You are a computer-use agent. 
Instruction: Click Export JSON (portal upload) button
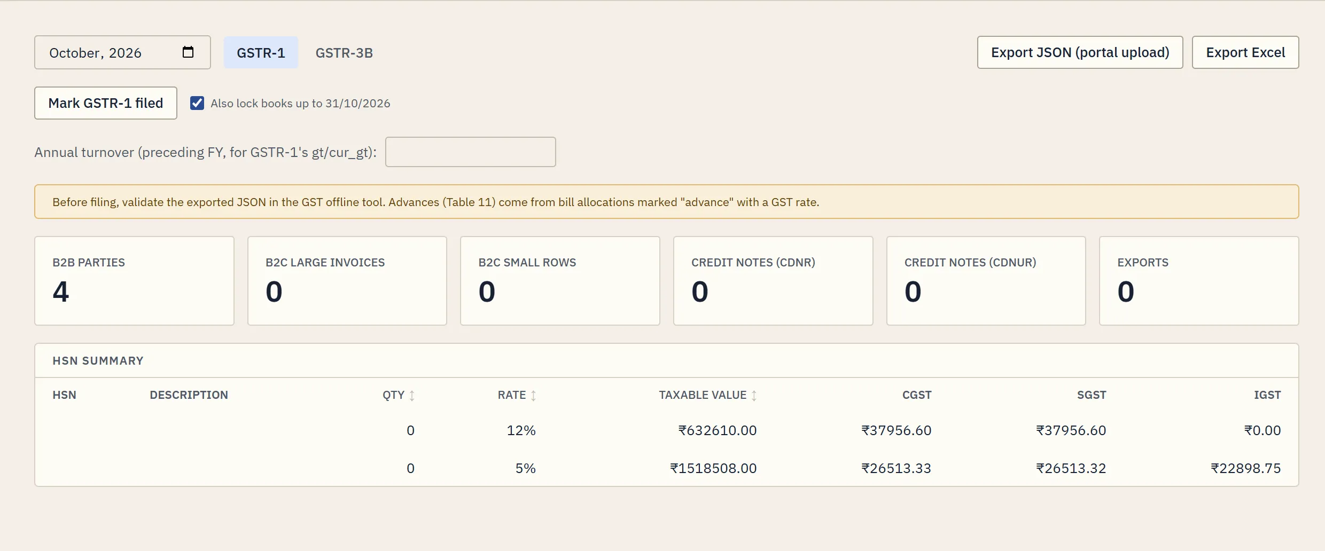(1080, 52)
